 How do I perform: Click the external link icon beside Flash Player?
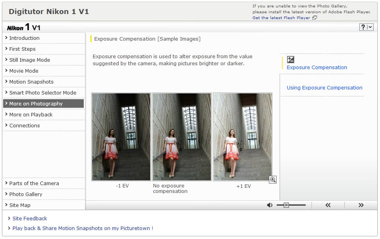[x=315, y=18]
